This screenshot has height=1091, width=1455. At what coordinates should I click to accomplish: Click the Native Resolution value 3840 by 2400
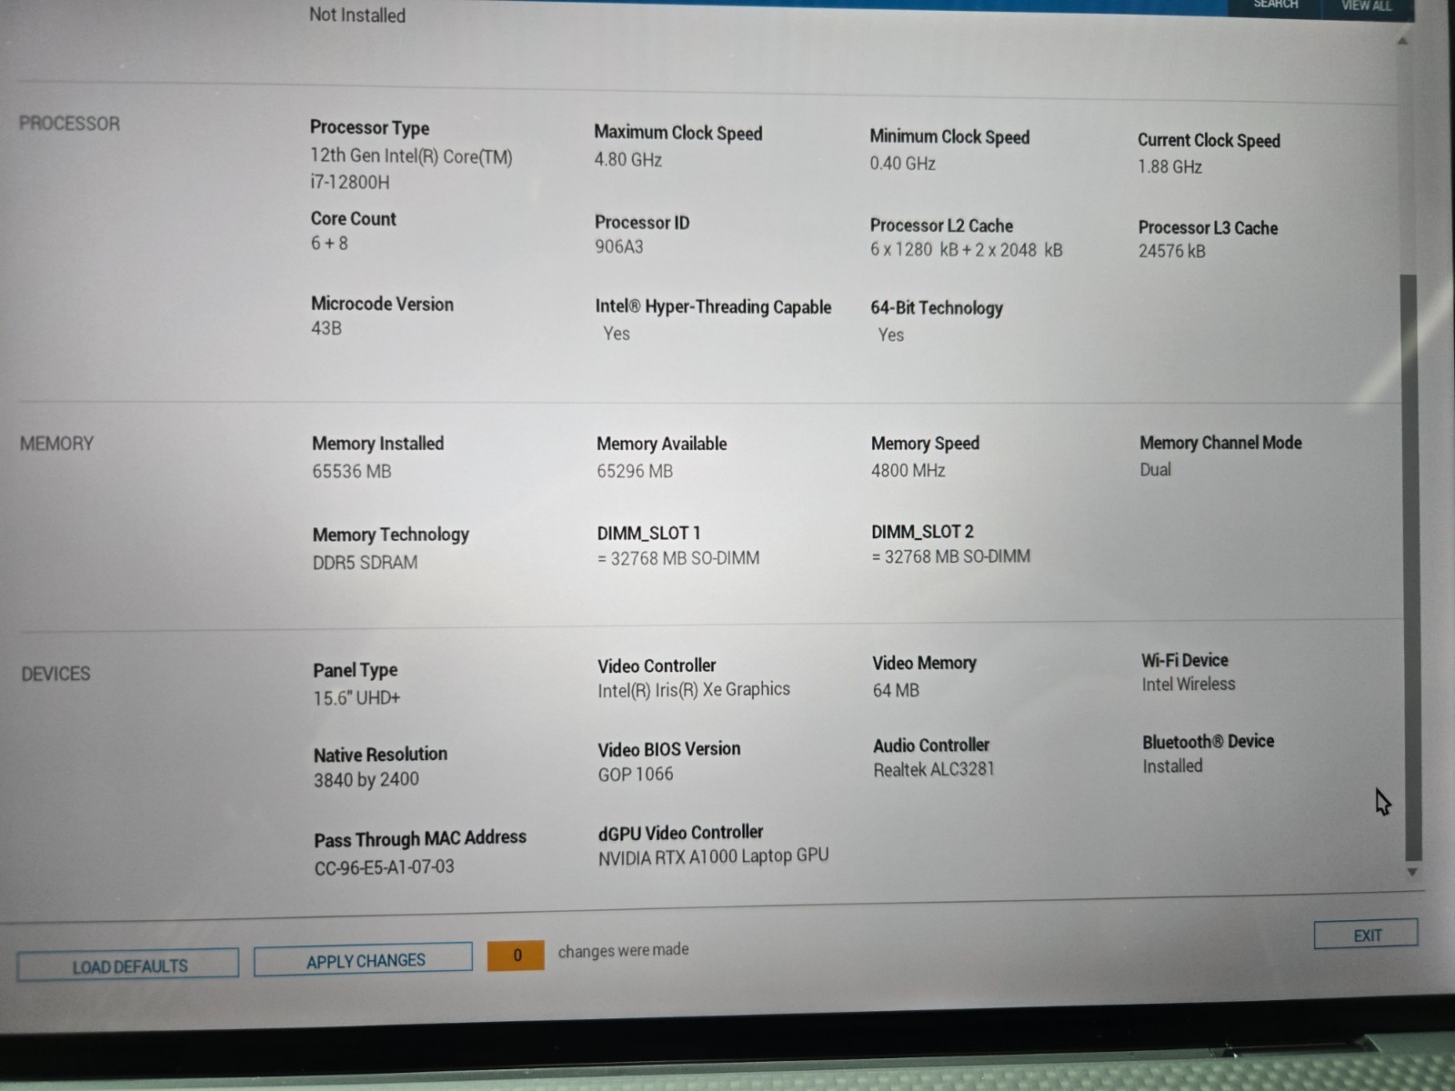click(366, 780)
